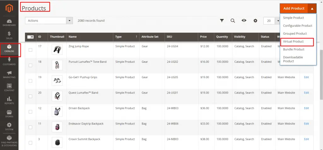Viewport: 323px width, 150px height.
Task: Open Find Partners & Extensions
Action: click(9, 141)
